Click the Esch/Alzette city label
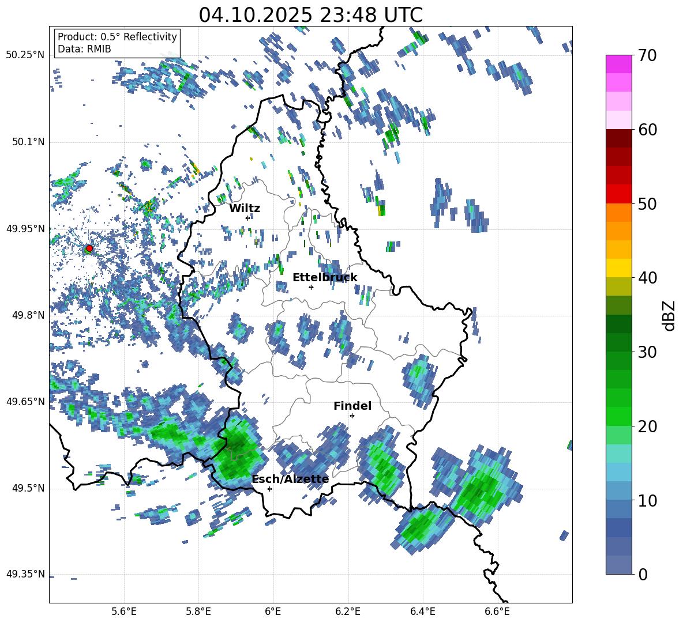 [290, 479]
